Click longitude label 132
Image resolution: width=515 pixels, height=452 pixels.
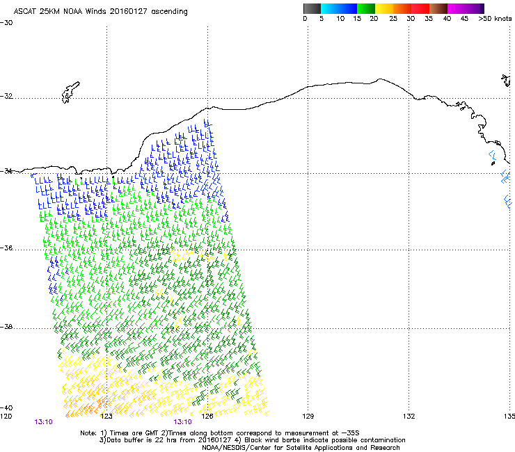click(x=409, y=417)
